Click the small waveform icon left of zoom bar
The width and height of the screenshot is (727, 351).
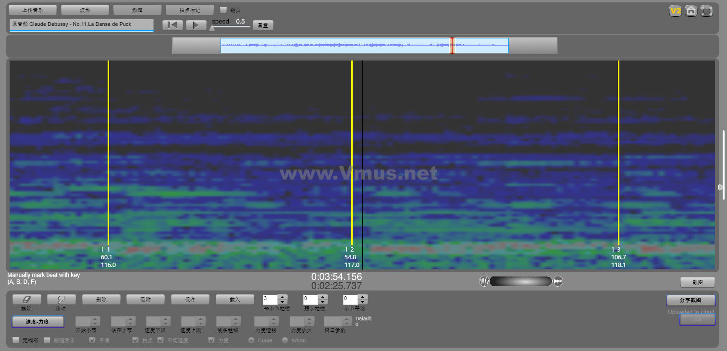pos(484,281)
